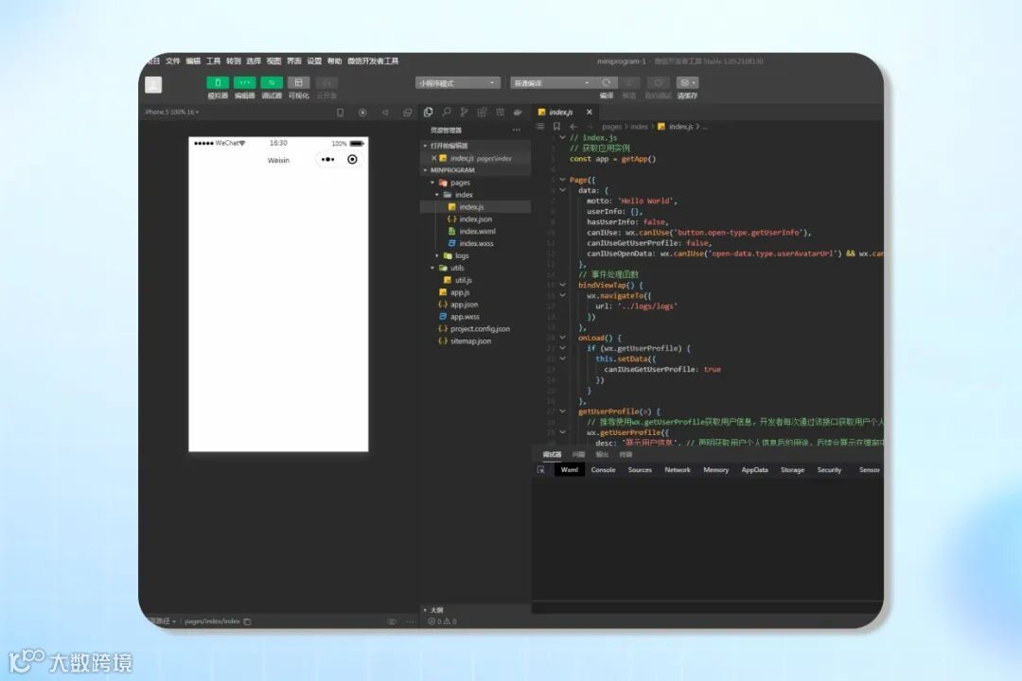Screen dimensions: 1022x681
Task: Select the Storage devtools tab
Action: pyautogui.click(x=792, y=469)
